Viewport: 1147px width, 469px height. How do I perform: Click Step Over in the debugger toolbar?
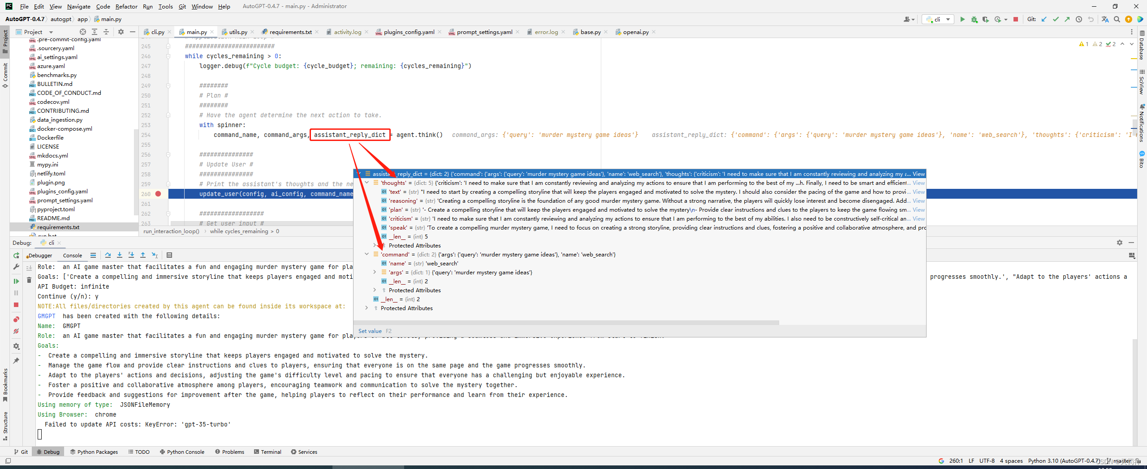[108, 255]
